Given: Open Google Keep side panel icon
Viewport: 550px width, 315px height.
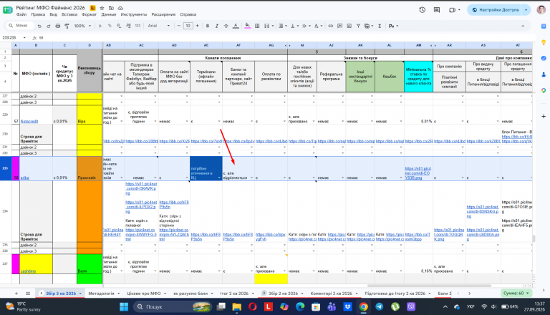Looking at the screenshot, I should pyautogui.click(x=544, y=42).
